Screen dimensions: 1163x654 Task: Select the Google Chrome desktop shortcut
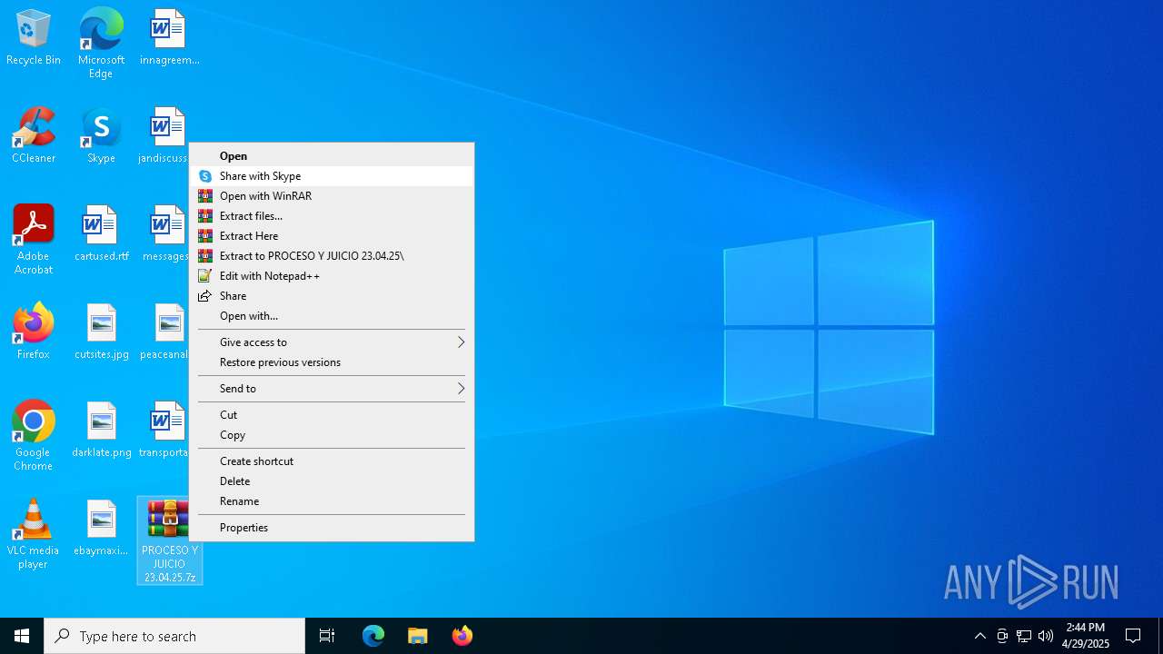pyautogui.click(x=34, y=436)
